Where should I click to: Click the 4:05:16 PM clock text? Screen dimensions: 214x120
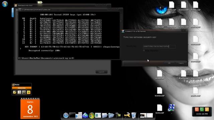click(x=202, y=114)
